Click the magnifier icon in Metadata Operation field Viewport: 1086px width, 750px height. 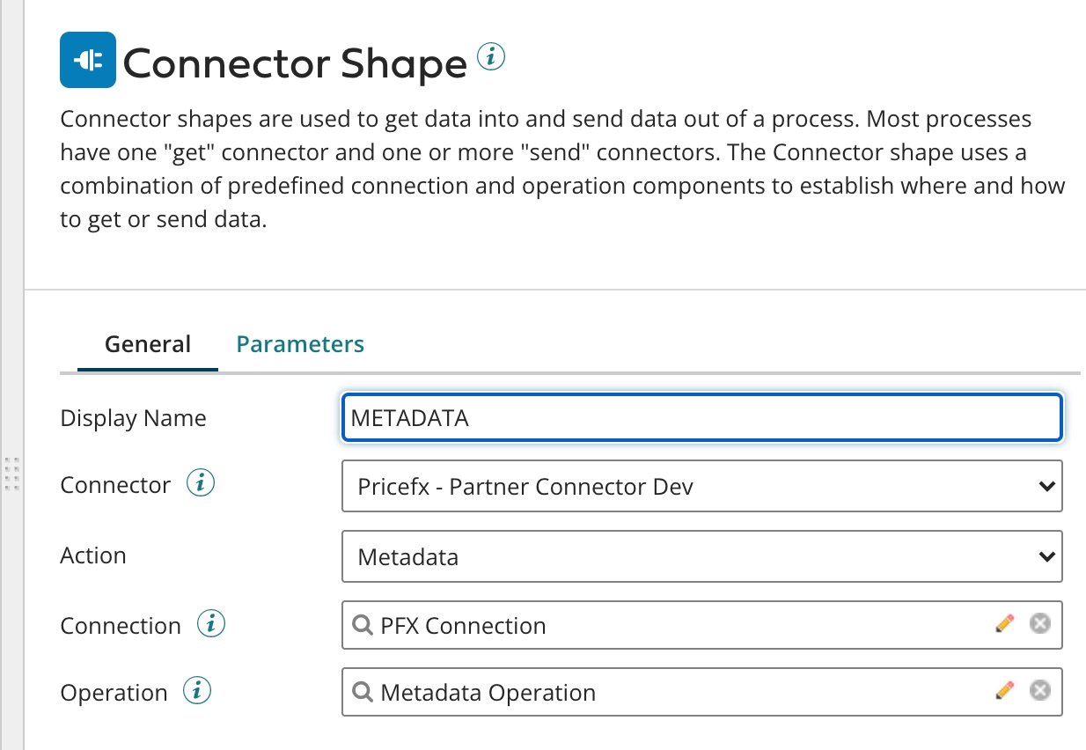click(x=363, y=692)
